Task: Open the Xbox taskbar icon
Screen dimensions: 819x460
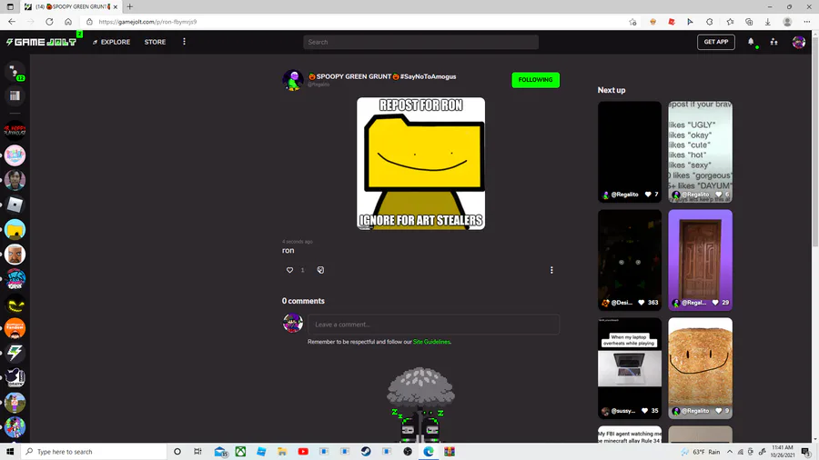Action: coord(240,452)
